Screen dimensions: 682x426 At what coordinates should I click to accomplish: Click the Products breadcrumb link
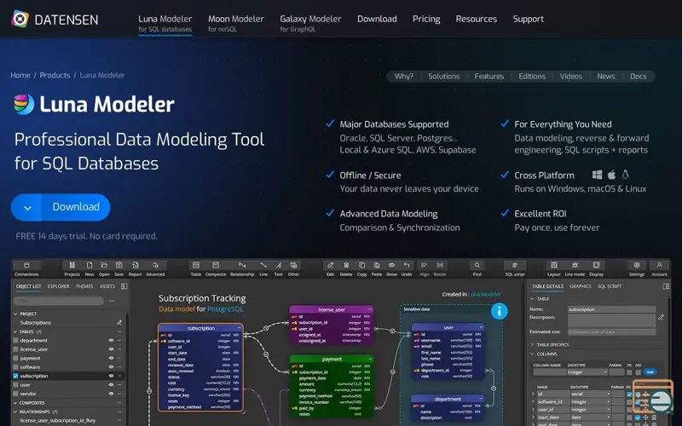(55, 75)
